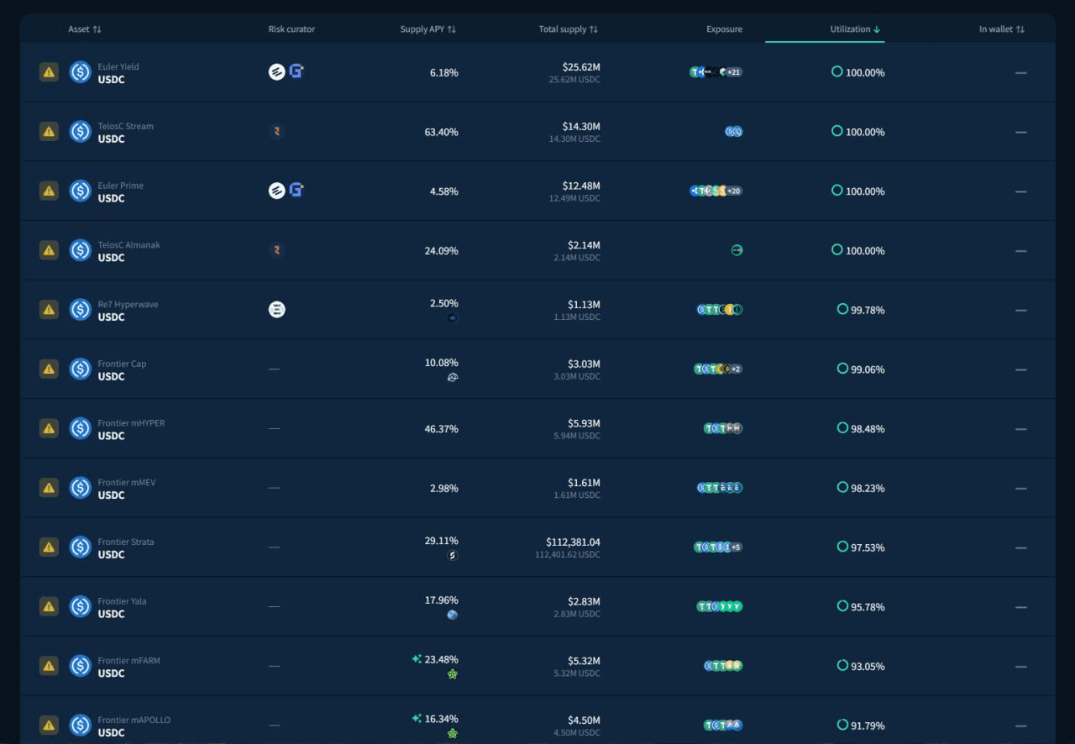Click rewards icon under Frontier Yala APY
The image size is (1075, 744).
point(453,616)
